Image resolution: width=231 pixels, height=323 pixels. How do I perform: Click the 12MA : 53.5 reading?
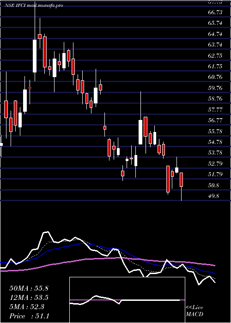point(29,298)
